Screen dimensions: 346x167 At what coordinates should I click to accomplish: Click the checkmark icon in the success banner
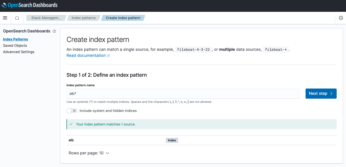[71, 124]
